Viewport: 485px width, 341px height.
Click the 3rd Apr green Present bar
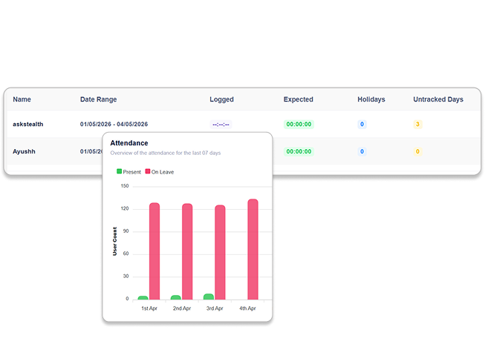coord(209,297)
